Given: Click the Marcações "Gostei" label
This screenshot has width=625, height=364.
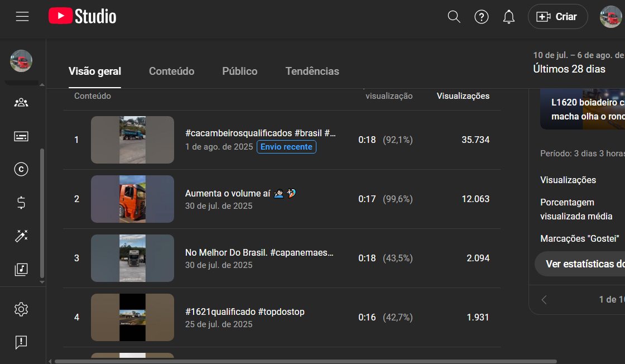Looking at the screenshot, I should click(x=580, y=239).
